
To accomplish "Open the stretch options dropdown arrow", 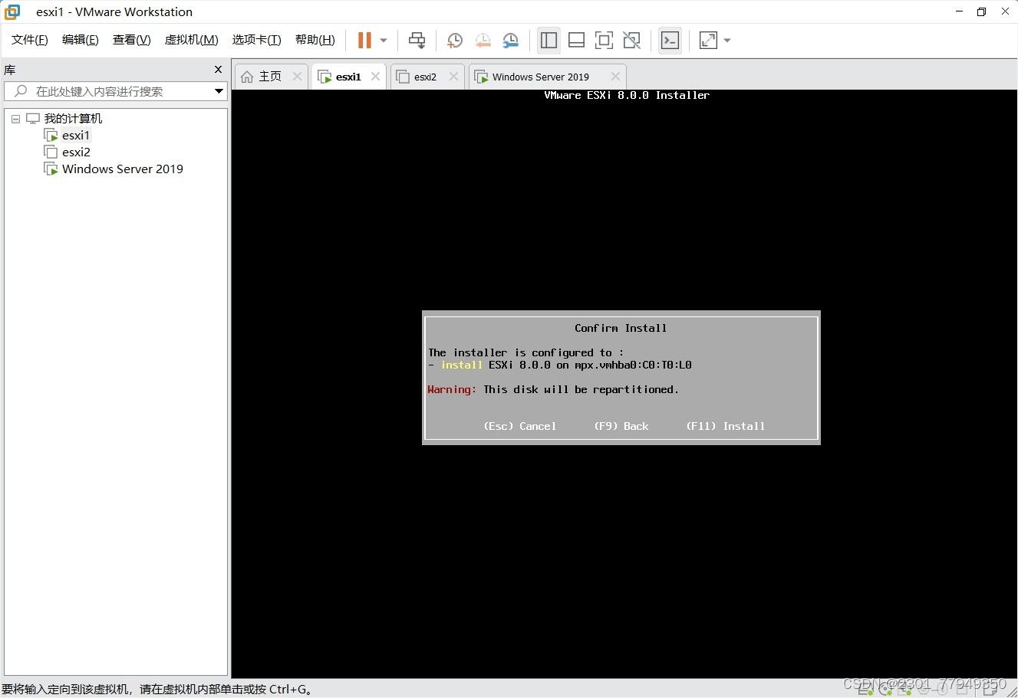I will point(727,41).
